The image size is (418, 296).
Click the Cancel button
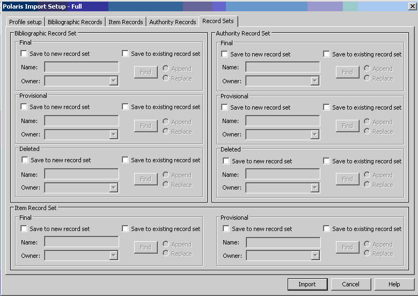tap(351, 284)
